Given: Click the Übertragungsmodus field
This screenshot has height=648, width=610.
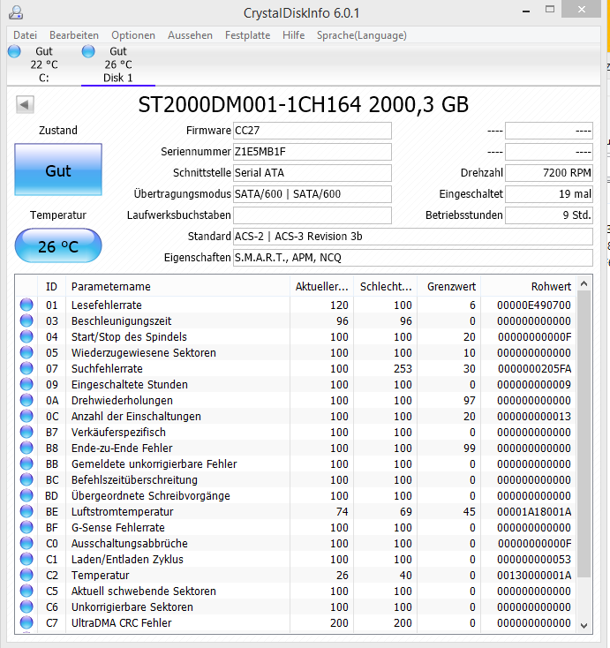Looking at the screenshot, I should (x=312, y=194).
